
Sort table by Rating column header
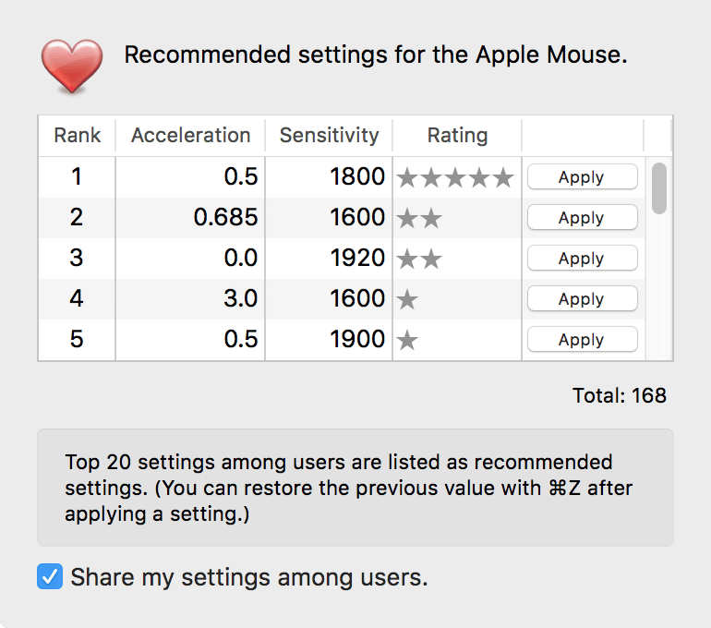(x=457, y=136)
